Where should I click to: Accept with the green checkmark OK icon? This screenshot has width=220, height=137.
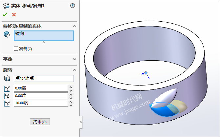pos(5,14)
